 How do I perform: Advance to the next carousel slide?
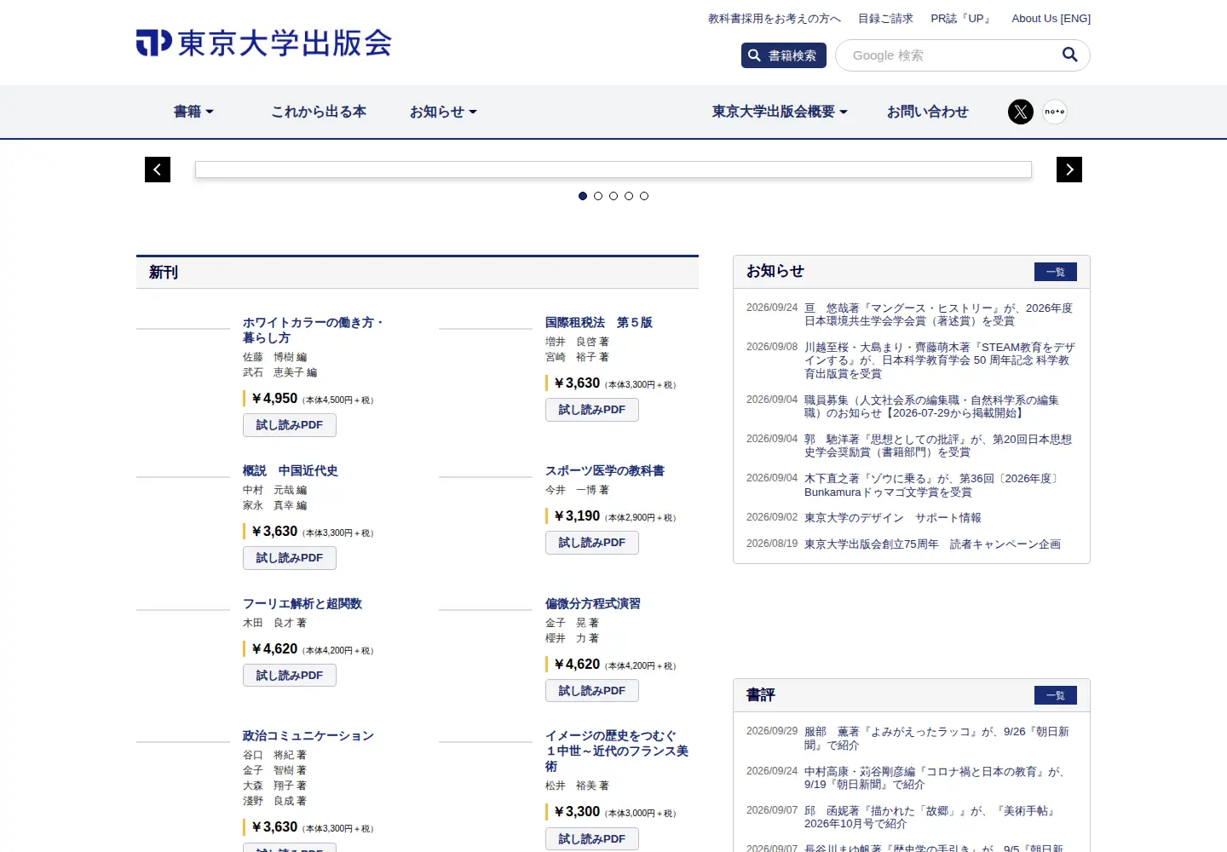(1069, 170)
